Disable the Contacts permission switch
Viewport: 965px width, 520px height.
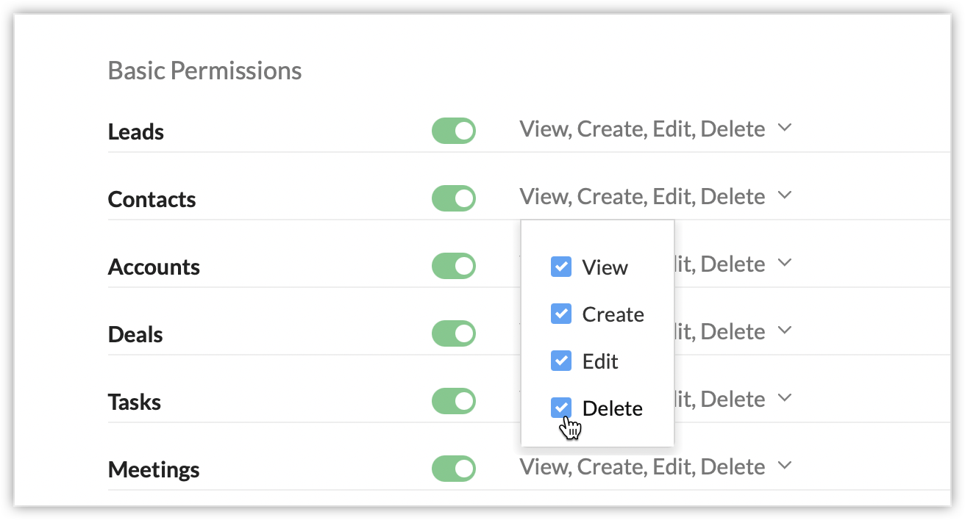[x=454, y=198]
